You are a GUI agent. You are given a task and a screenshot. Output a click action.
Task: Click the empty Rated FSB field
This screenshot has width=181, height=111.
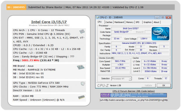[x=120, y=71]
